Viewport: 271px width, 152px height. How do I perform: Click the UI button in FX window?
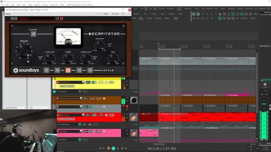[123, 14]
